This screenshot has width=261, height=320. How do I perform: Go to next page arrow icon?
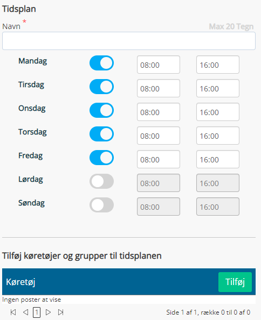coord(48,312)
